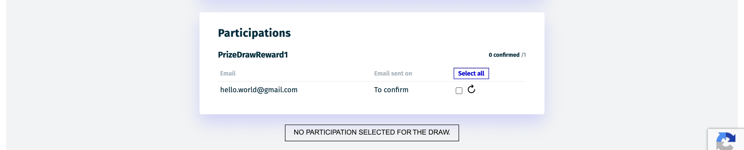744x150 pixels.
Task: Click the Email sent on column header
Action: coord(393,73)
